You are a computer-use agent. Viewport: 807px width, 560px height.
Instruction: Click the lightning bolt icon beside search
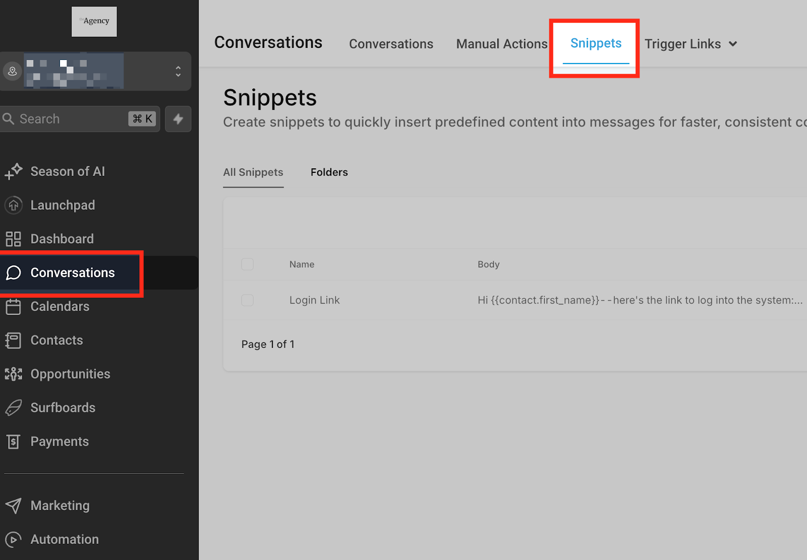[178, 119]
